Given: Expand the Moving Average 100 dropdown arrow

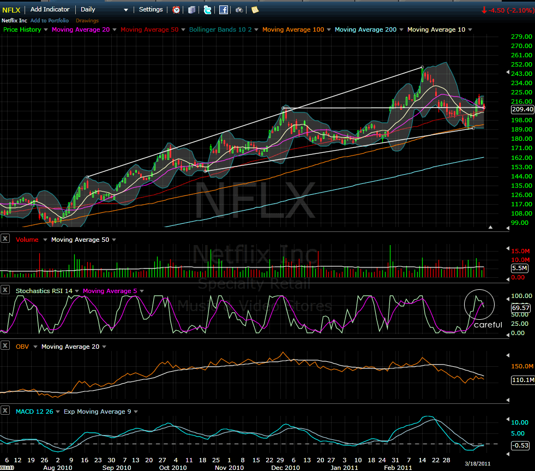Looking at the screenshot, I should click(x=328, y=29).
